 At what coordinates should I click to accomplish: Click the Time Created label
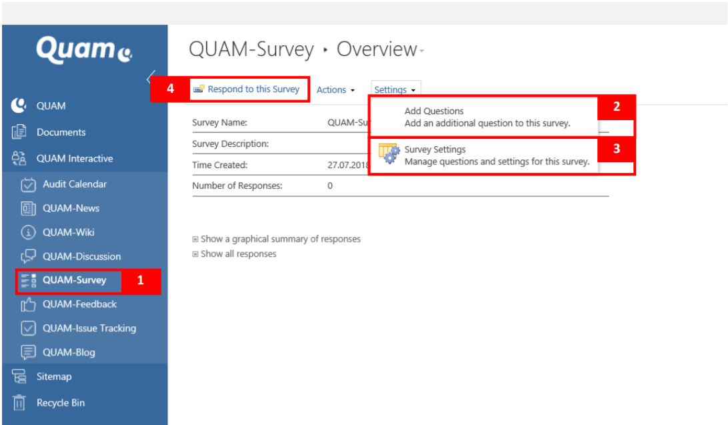[219, 165]
